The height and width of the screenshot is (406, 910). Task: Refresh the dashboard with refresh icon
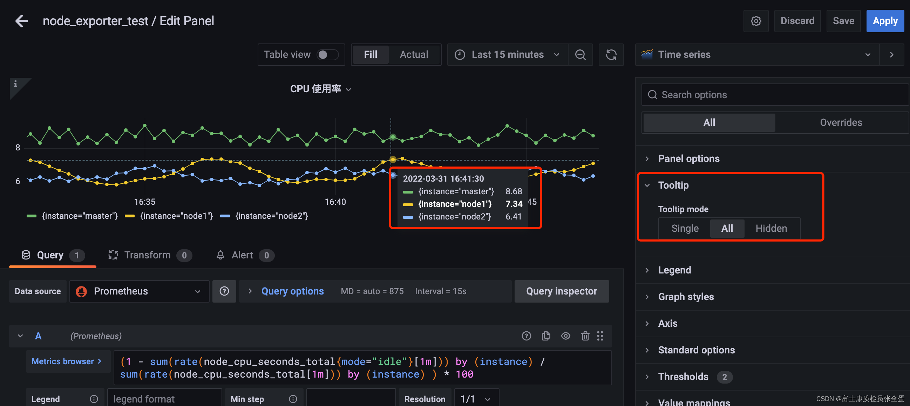pos(611,55)
